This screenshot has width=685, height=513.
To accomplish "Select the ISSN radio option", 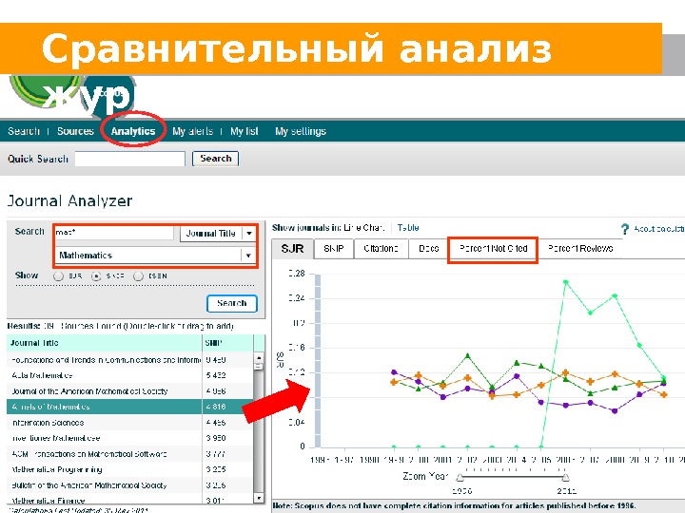I will point(139,276).
